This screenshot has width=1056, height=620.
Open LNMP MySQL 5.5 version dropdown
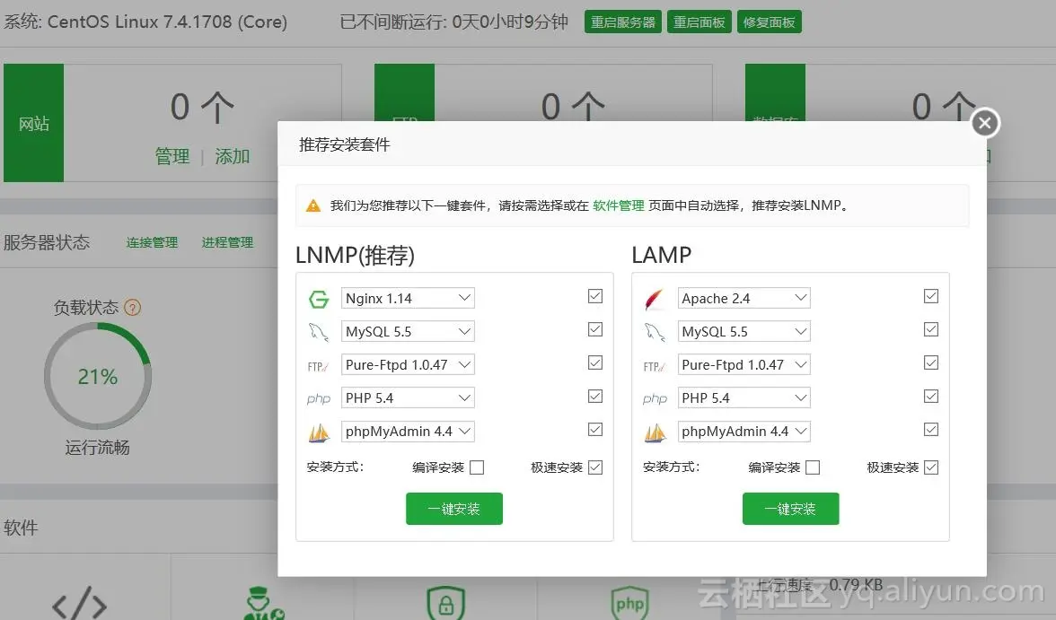[x=408, y=331]
